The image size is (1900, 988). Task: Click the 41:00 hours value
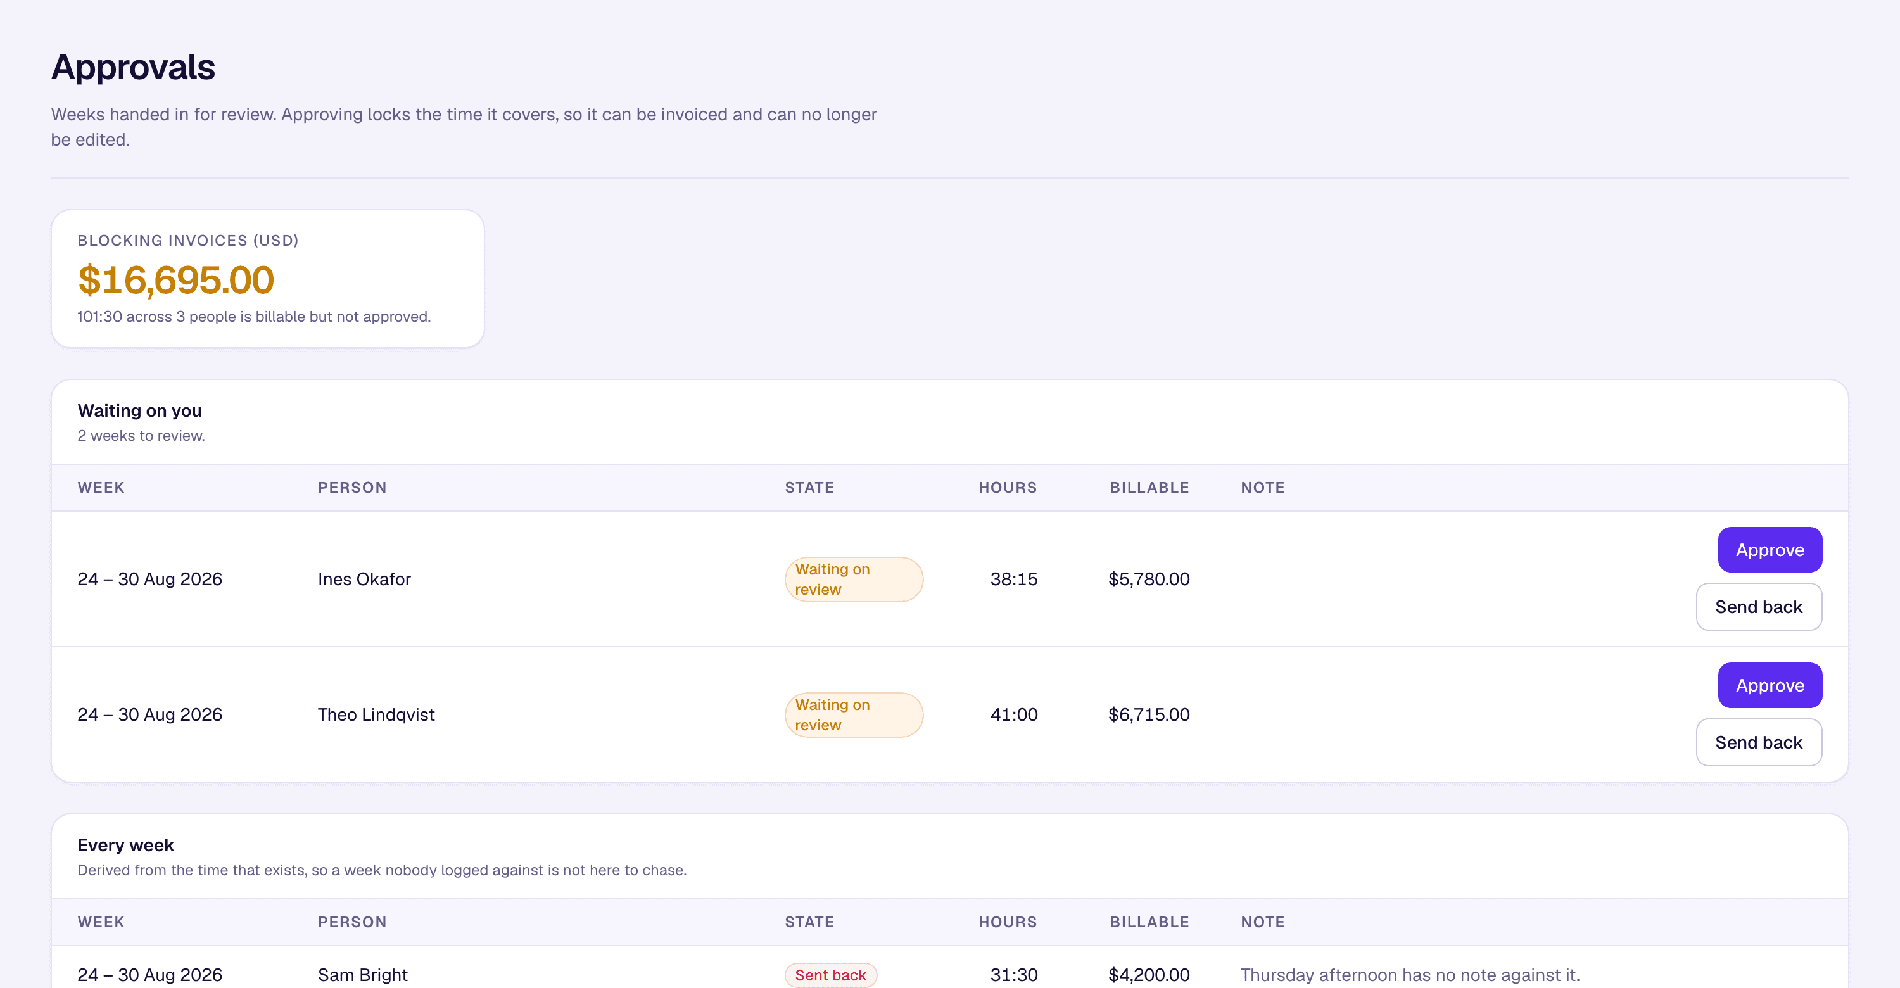coord(1013,714)
